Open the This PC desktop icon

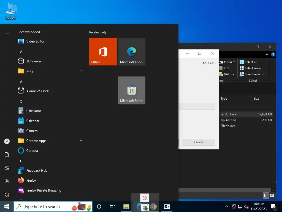click(11, 12)
